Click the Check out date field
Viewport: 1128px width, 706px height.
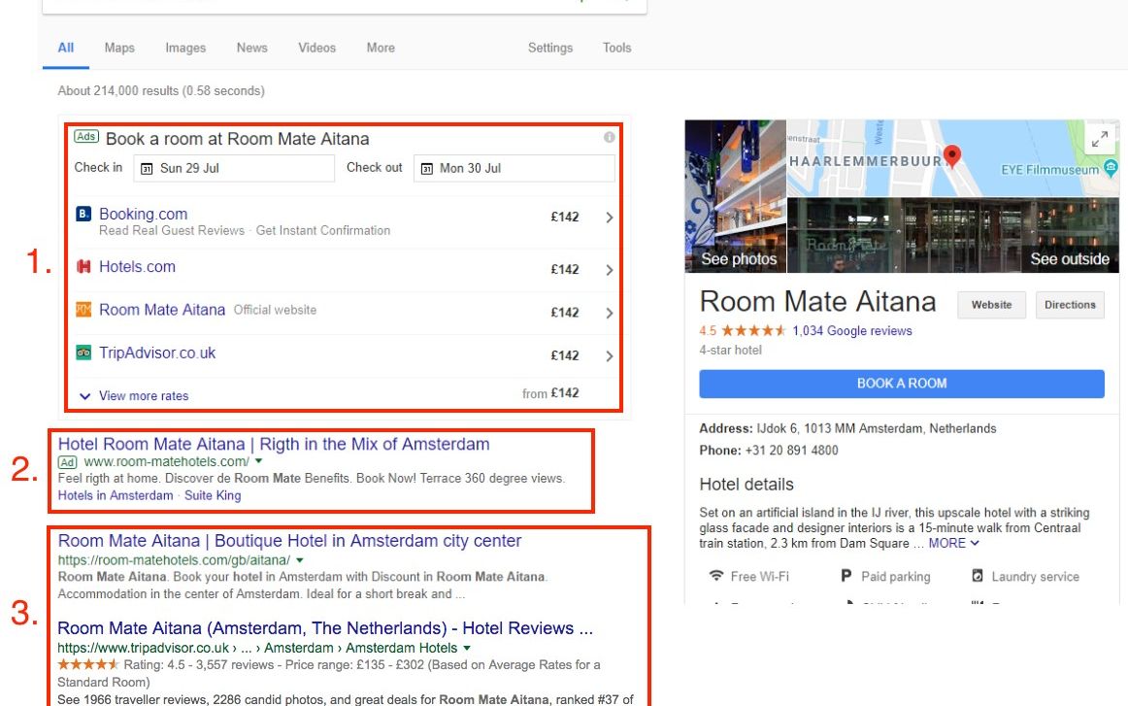pos(514,168)
